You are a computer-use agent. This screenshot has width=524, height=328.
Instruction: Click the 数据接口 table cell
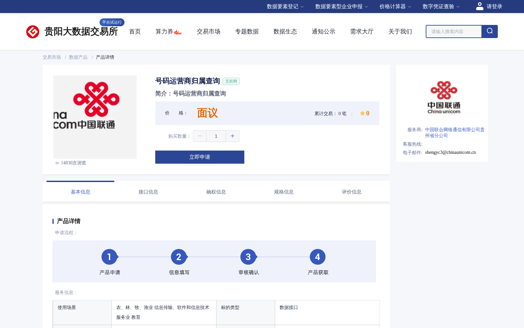tap(327, 313)
